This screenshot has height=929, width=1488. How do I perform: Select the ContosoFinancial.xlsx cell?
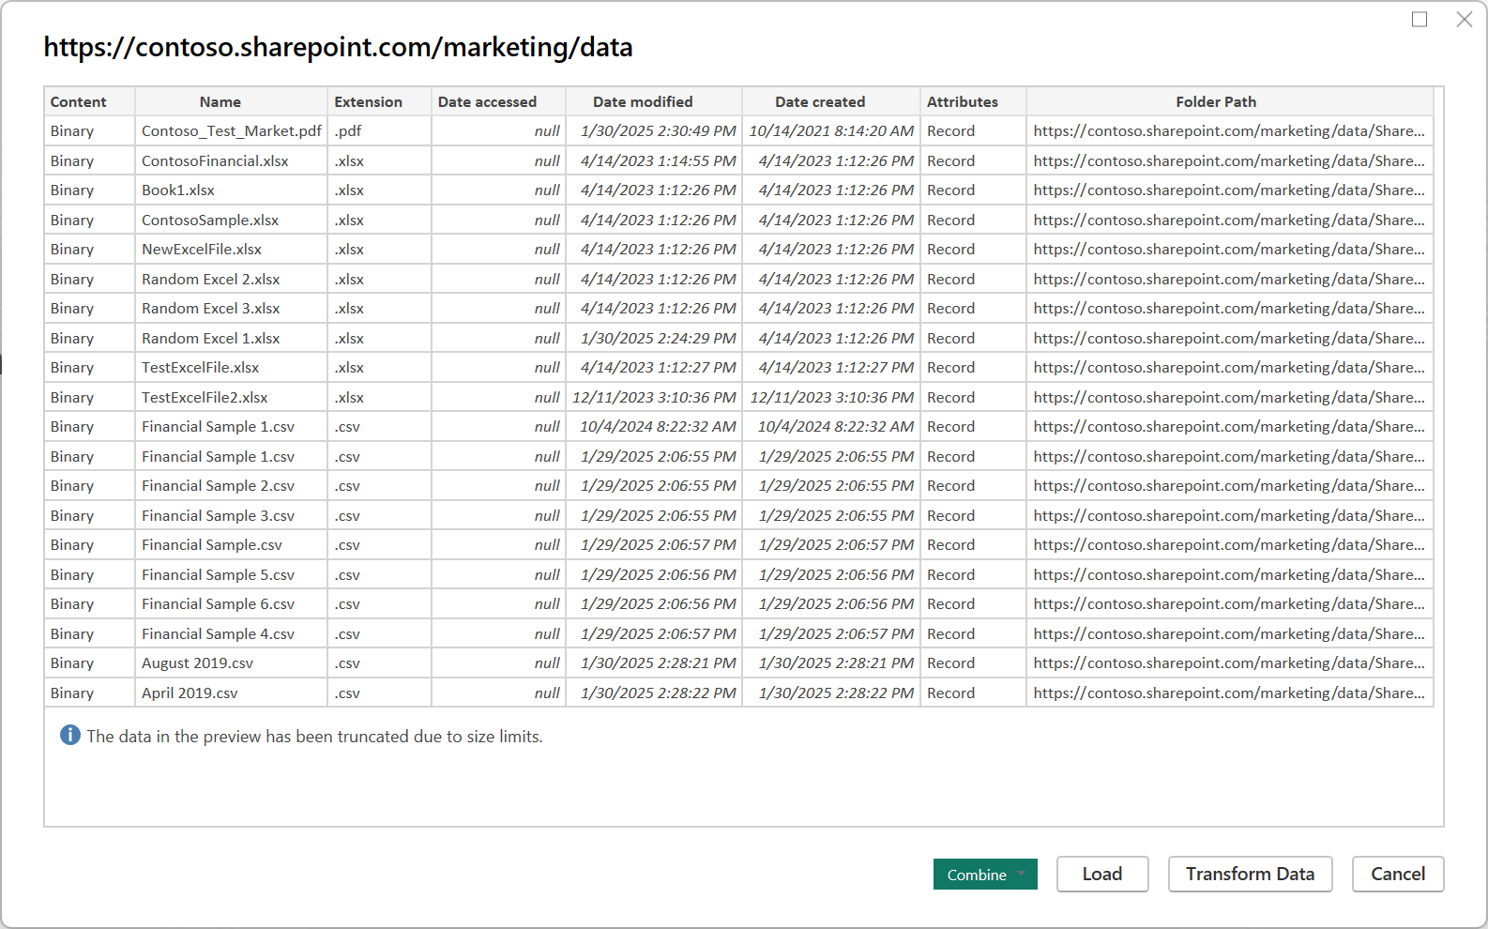[231, 160]
